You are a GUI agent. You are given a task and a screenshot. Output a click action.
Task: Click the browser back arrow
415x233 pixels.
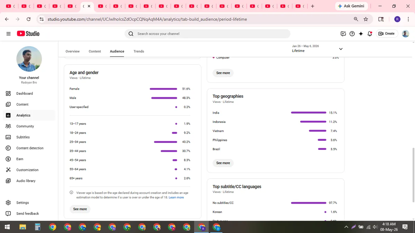(x=7, y=19)
